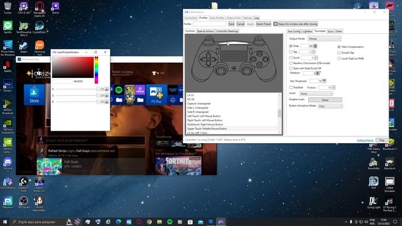The height and width of the screenshot is (226, 402).
Task: Open the Special Actions tab
Action: [x=205, y=31]
